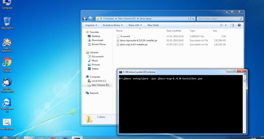The height and width of the screenshot is (139, 264).
Task: Click the 1,83,191 KB size cell
Action: (x=220, y=44)
